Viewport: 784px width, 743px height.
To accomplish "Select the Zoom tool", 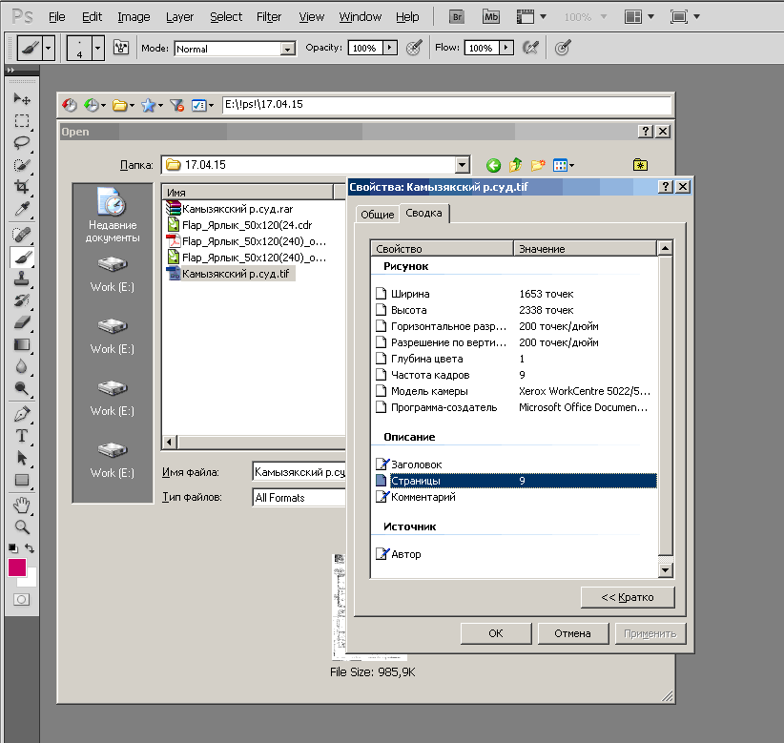I will (22, 526).
